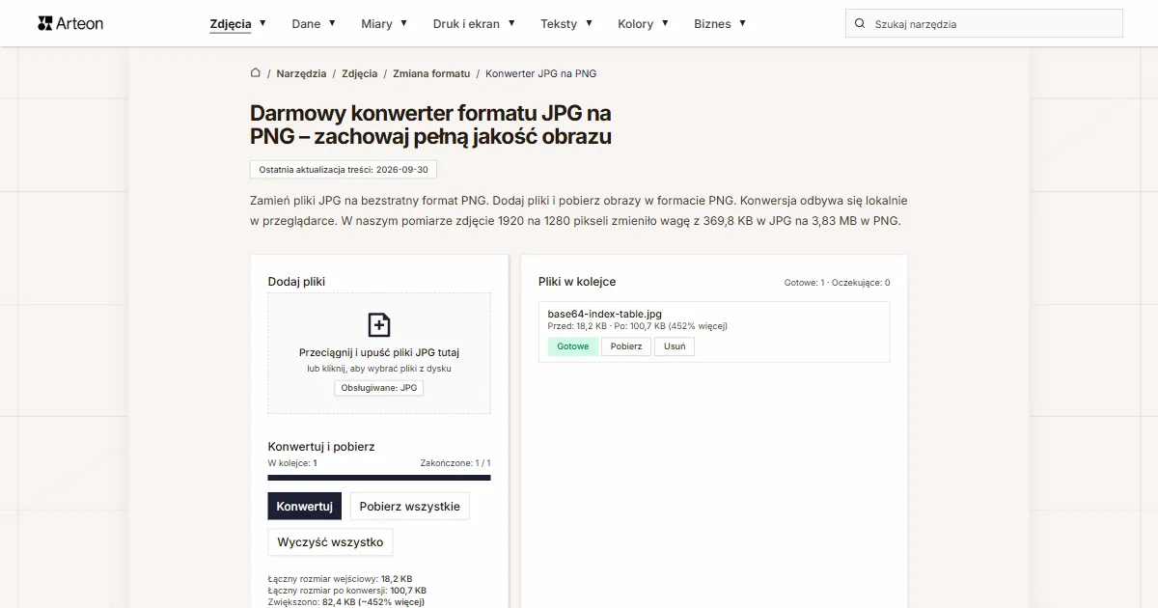
Task: Expand the Miary menu arrow
Action: tap(403, 23)
